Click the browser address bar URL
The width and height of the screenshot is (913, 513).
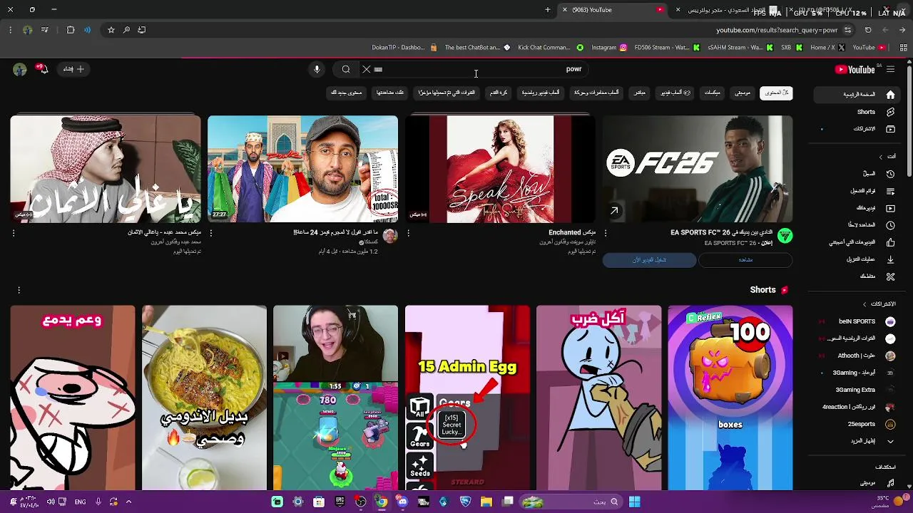(x=777, y=30)
